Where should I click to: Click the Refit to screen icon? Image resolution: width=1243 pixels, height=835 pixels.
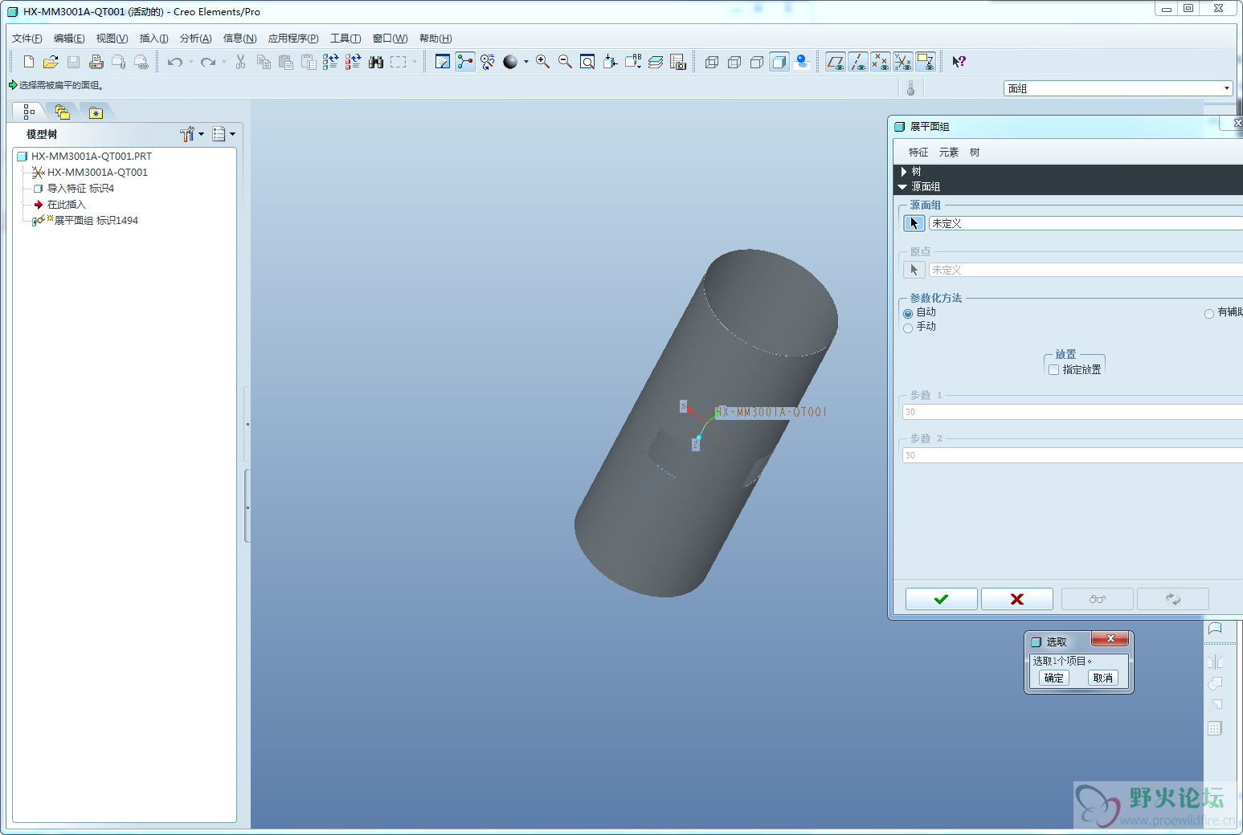pyautogui.click(x=588, y=62)
